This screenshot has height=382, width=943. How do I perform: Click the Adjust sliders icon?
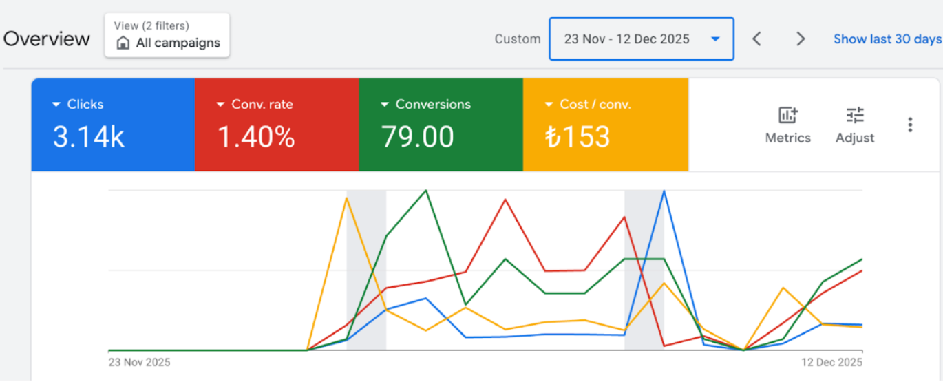tap(855, 116)
